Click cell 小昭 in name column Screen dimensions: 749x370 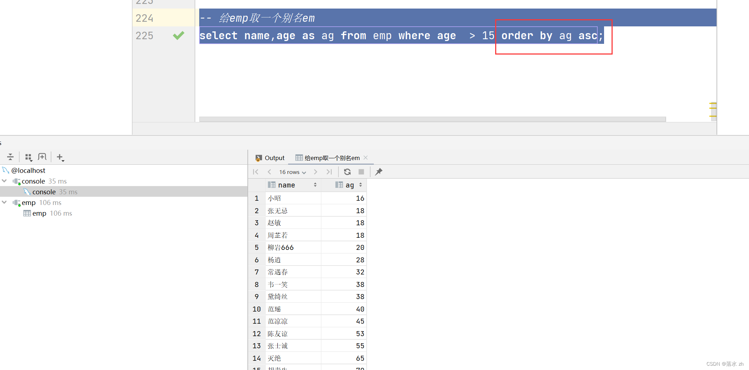[293, 198]
